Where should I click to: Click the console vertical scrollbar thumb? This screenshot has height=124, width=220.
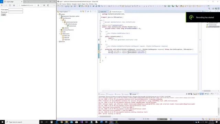click(x=219, y=111)
